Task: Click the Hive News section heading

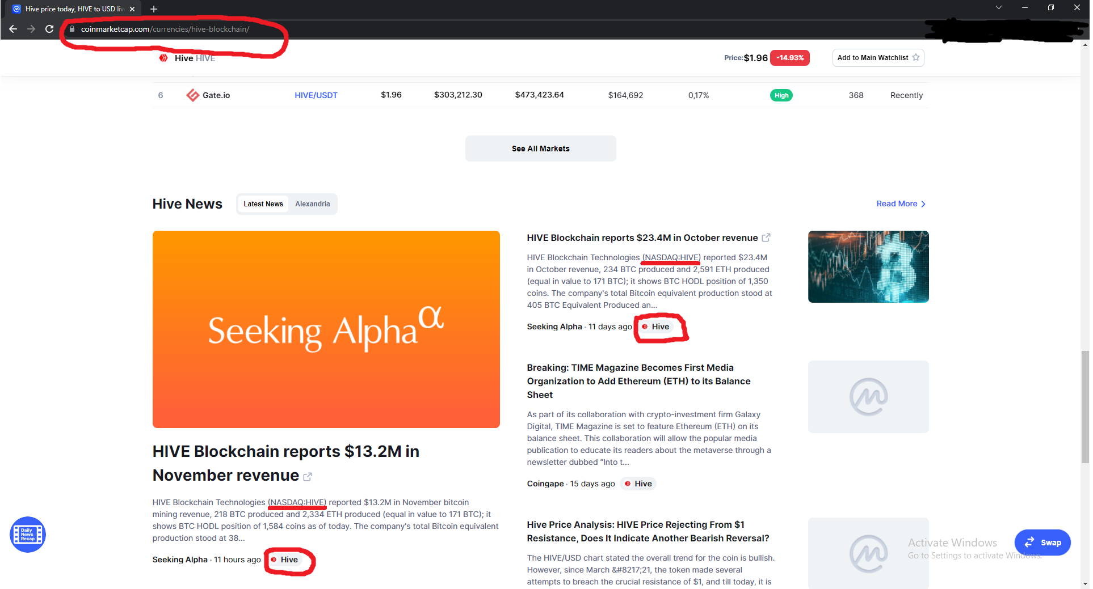Action: pyautogui.click(x=187, y=204)
